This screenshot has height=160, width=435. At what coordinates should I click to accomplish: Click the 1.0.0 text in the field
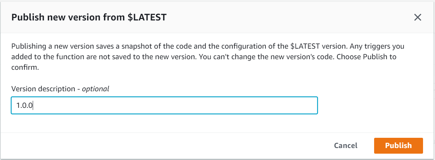24,105
